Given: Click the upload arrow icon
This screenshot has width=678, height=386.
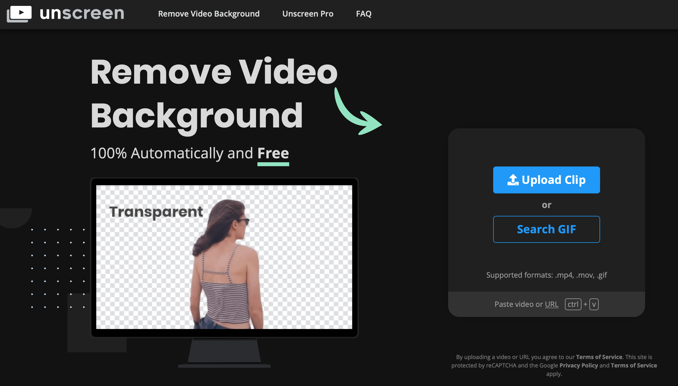Looking at the screenshot, I should (x=513, y=180).
